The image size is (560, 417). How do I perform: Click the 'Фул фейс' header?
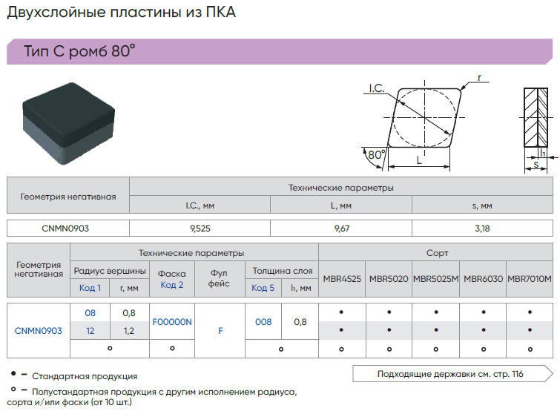point(219,278)
